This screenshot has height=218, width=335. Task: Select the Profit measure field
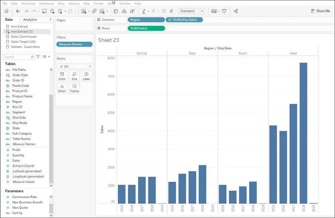pos(16,150)
